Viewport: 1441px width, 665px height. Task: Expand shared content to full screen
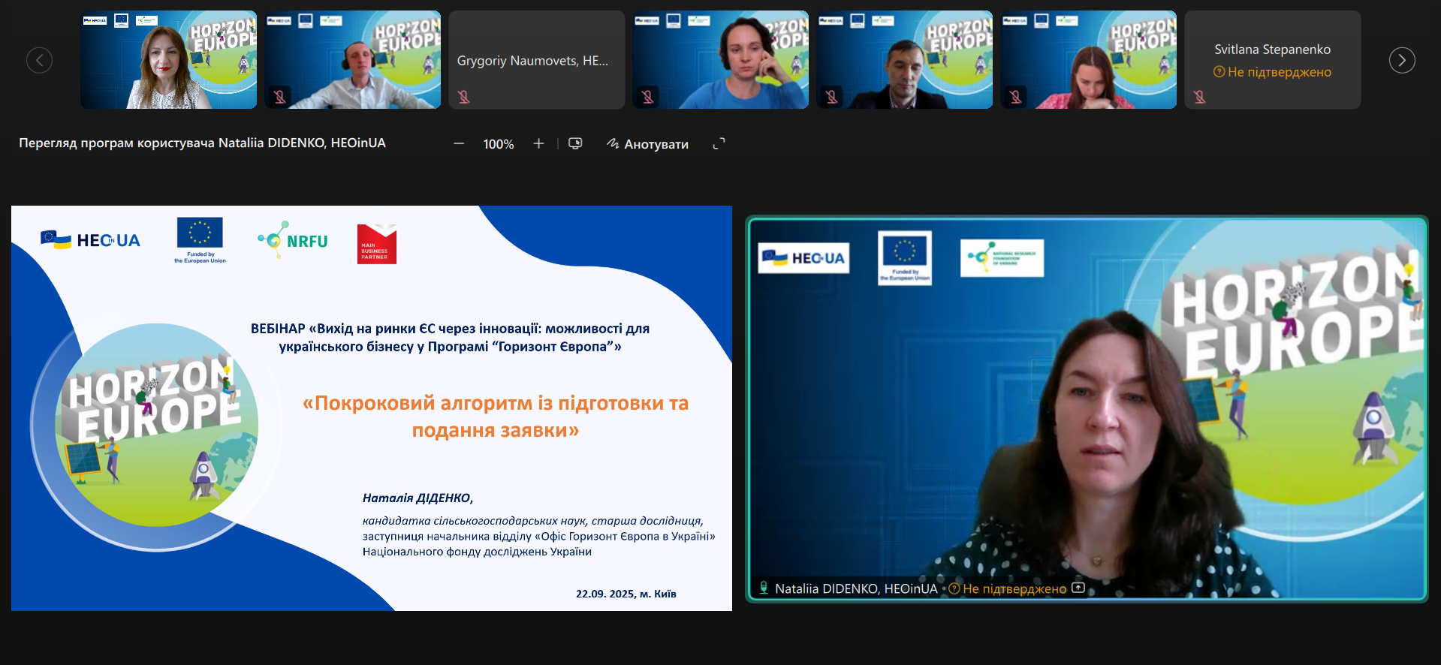(719, 143)
